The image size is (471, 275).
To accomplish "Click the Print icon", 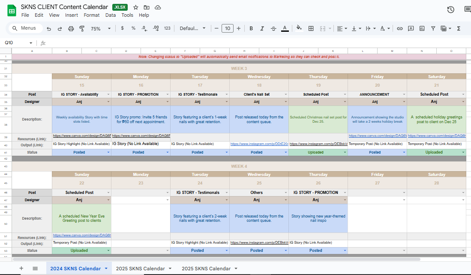I will coord(71,28).
